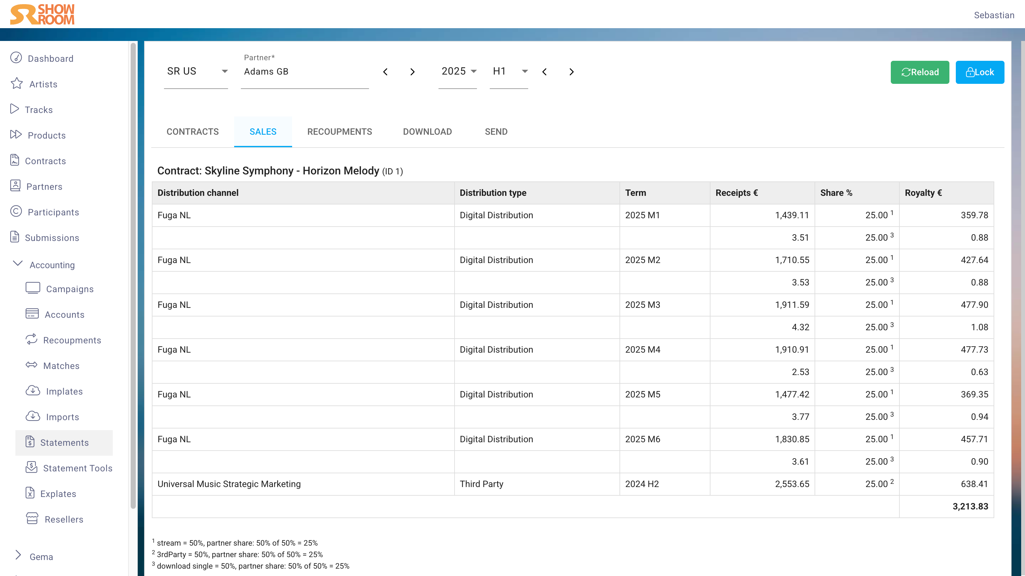Switch to the Recoupments tab
Screen dimensions: 1025x576
(x=340, y=132)
